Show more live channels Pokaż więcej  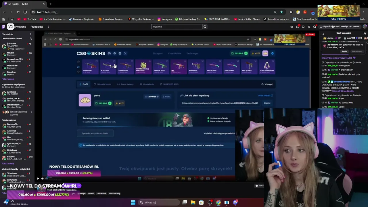(8, 164)
